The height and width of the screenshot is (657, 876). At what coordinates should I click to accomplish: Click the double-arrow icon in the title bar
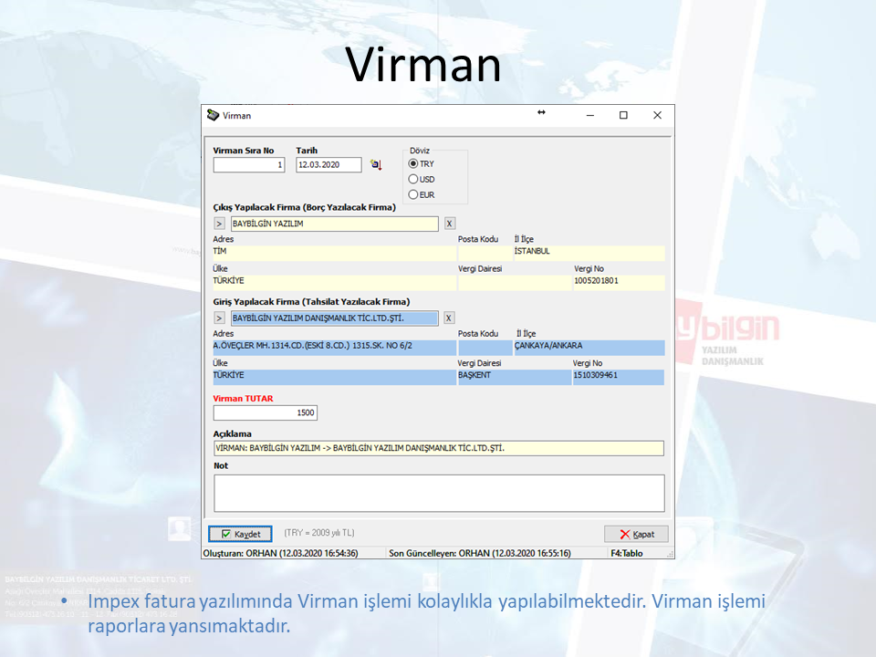click(541, 112)
